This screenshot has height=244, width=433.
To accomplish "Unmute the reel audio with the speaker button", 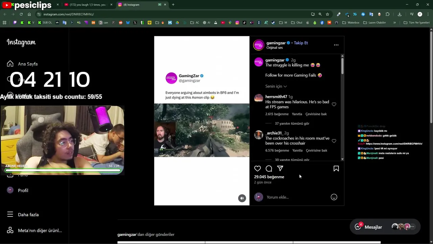I will (242, 198).
